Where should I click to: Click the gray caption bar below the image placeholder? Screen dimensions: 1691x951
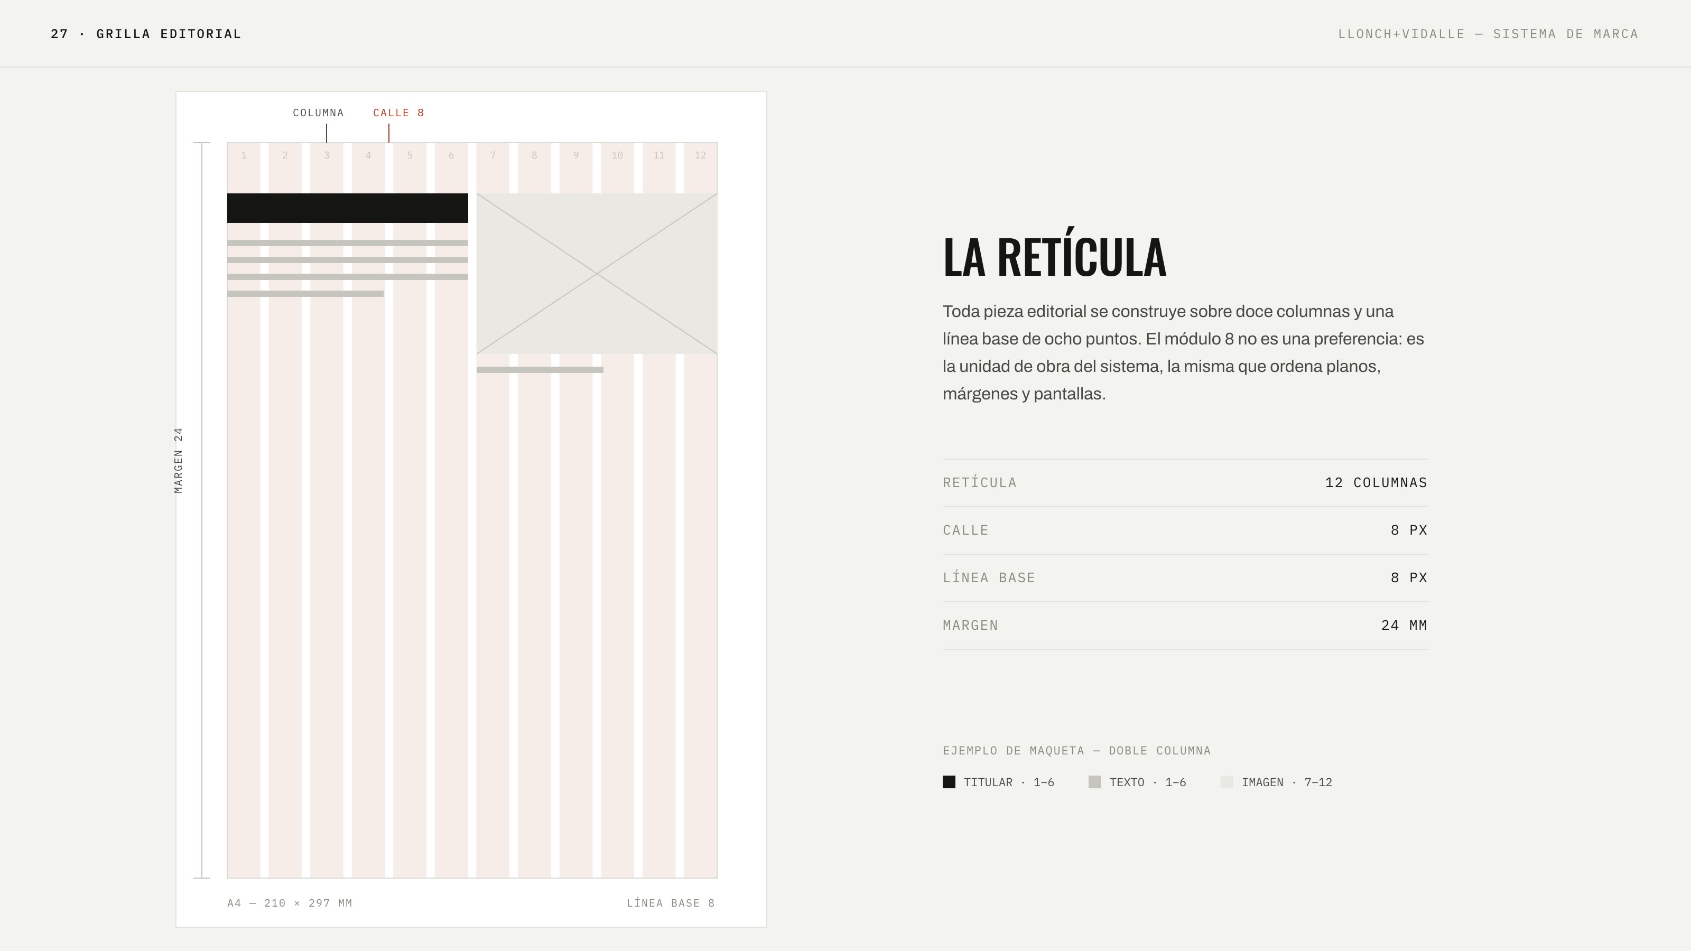(x=540, y=369)
